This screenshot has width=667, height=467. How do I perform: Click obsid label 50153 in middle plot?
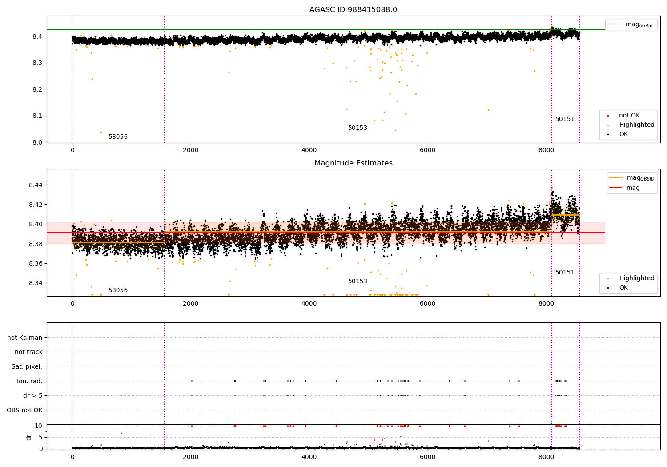click(x=358, y=282)
